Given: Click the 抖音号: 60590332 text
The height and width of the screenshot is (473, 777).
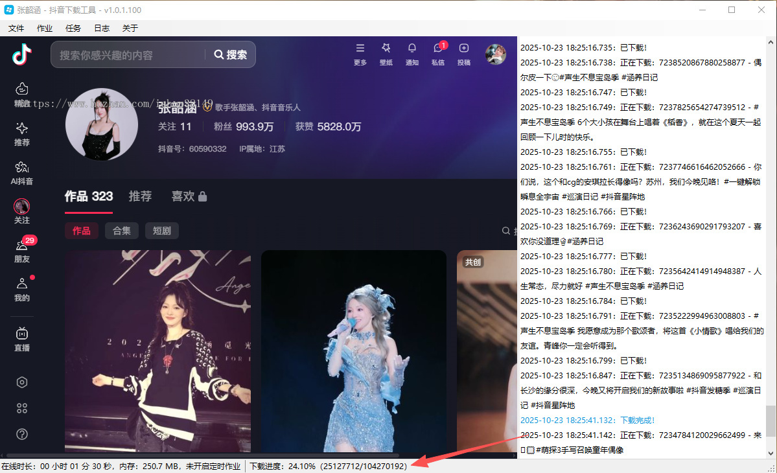Looking at the screenshot, I should pyautogui.click(x=192, y=148).
